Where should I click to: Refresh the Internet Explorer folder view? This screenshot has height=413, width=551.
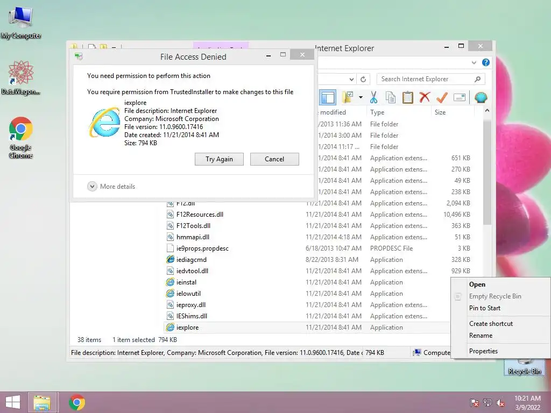click(363, 80)
